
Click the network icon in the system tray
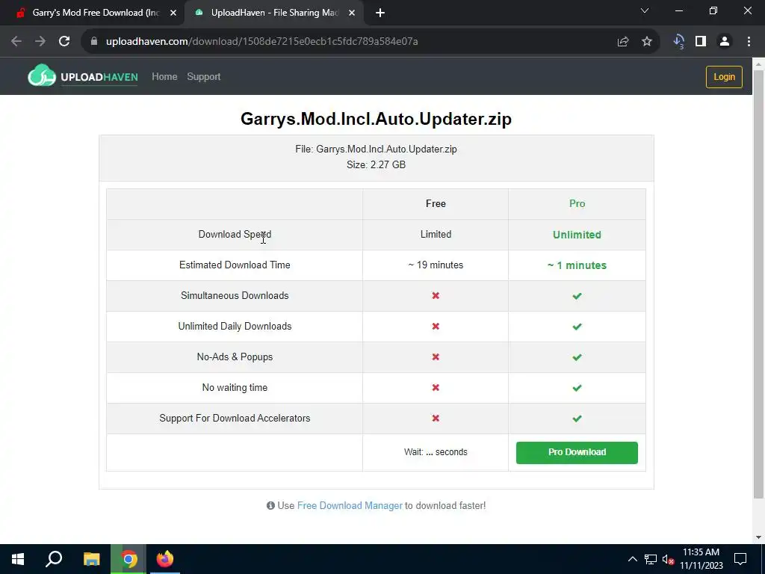(x=651, y=559)
